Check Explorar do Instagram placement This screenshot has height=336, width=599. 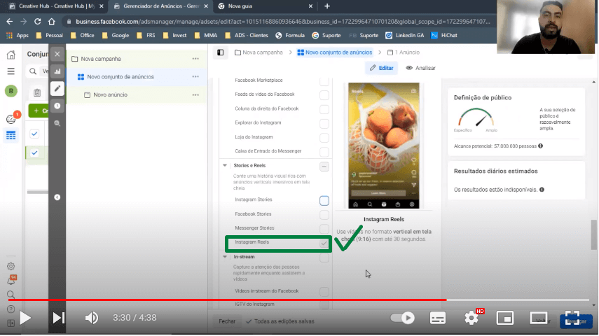tap(324, 123)
